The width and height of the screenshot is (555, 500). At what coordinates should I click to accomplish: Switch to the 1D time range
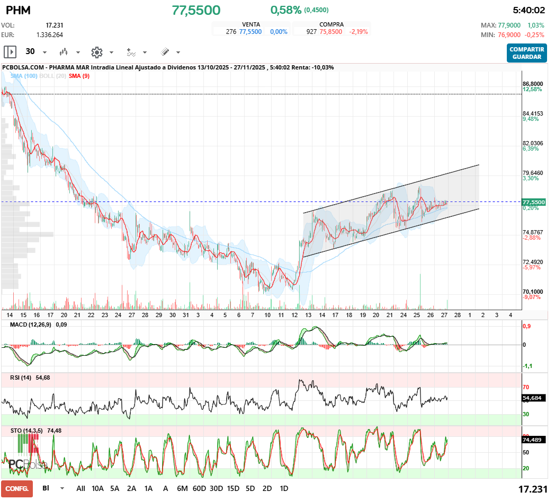point(284,488)
